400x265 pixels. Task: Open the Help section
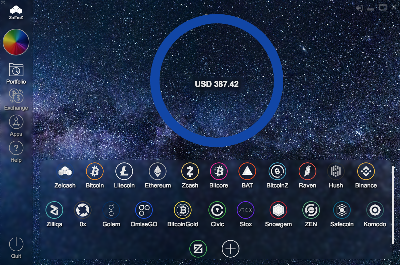click(16, 152)
